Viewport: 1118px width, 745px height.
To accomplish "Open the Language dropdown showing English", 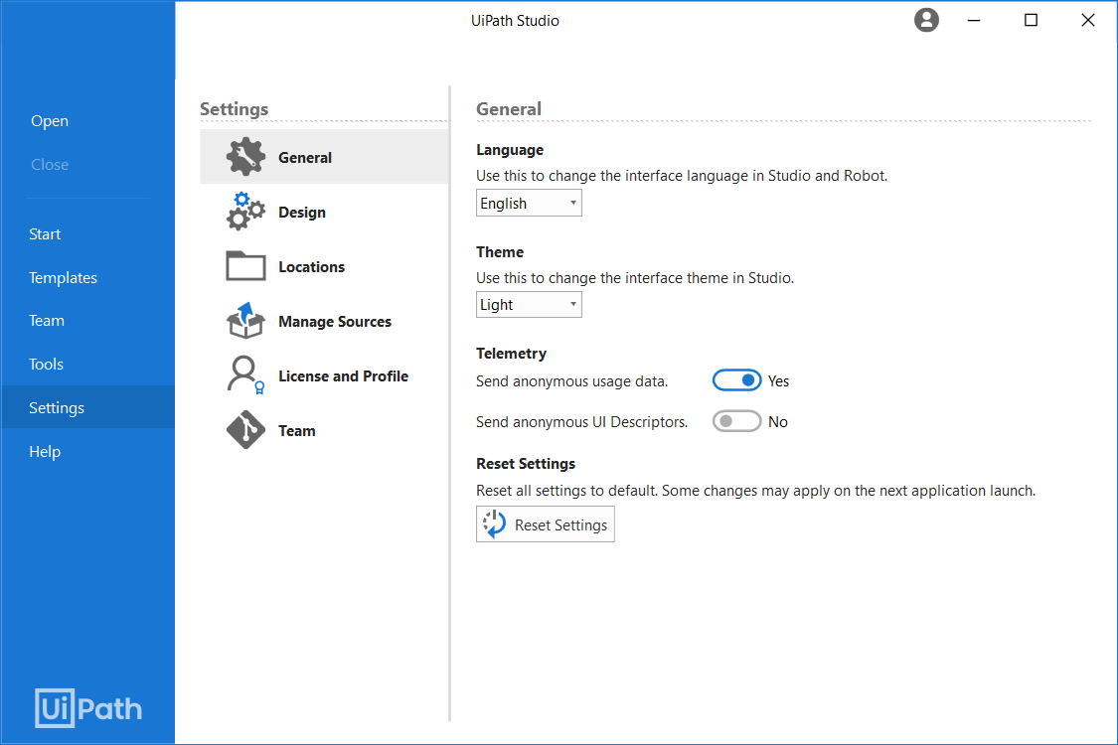I will [529, 204].
